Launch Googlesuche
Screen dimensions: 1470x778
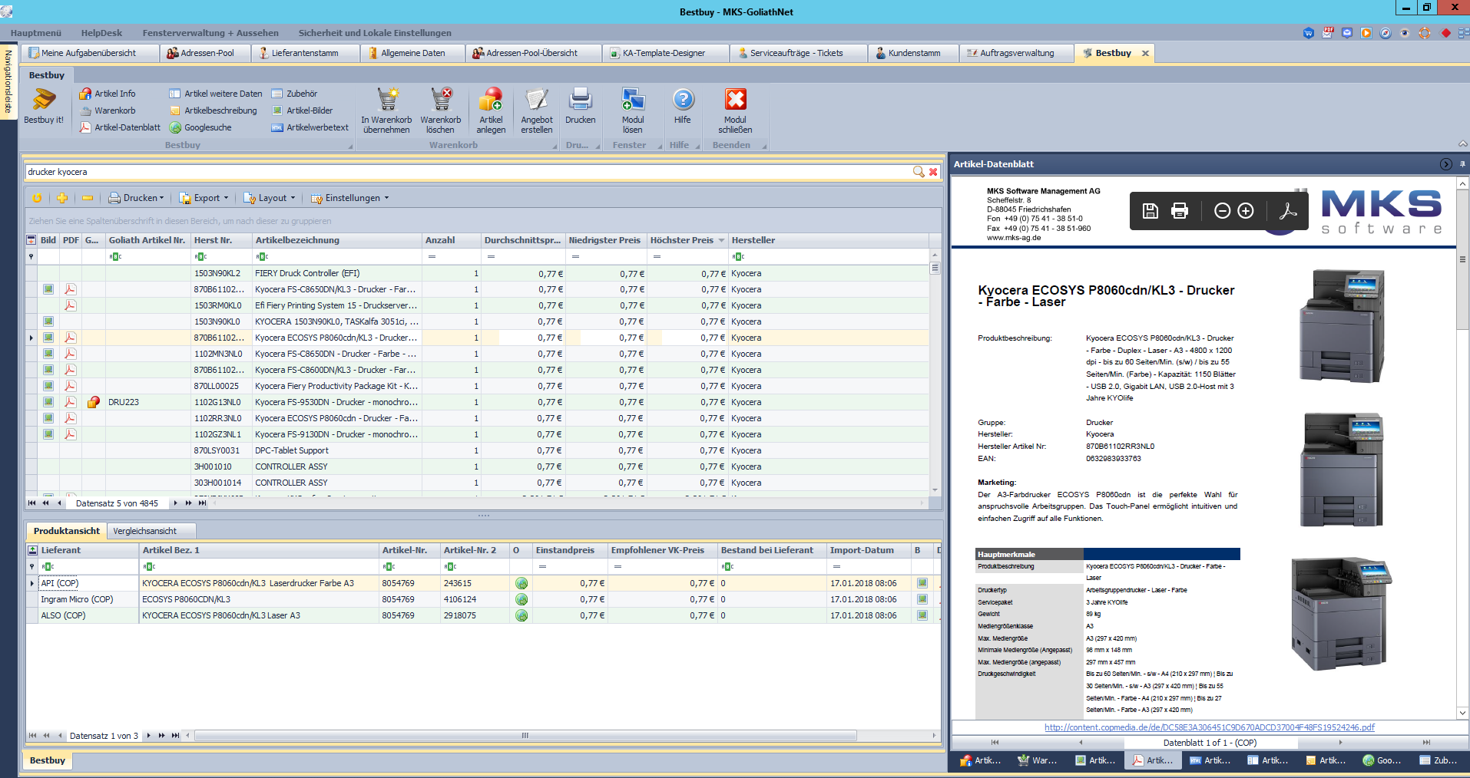200,127
